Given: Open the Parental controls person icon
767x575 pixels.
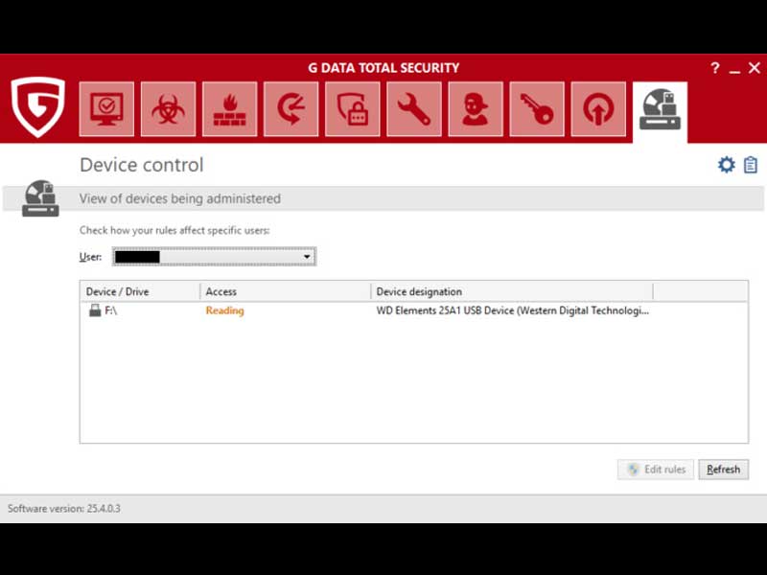Looking at the screenshot, I should pos(476,109).
